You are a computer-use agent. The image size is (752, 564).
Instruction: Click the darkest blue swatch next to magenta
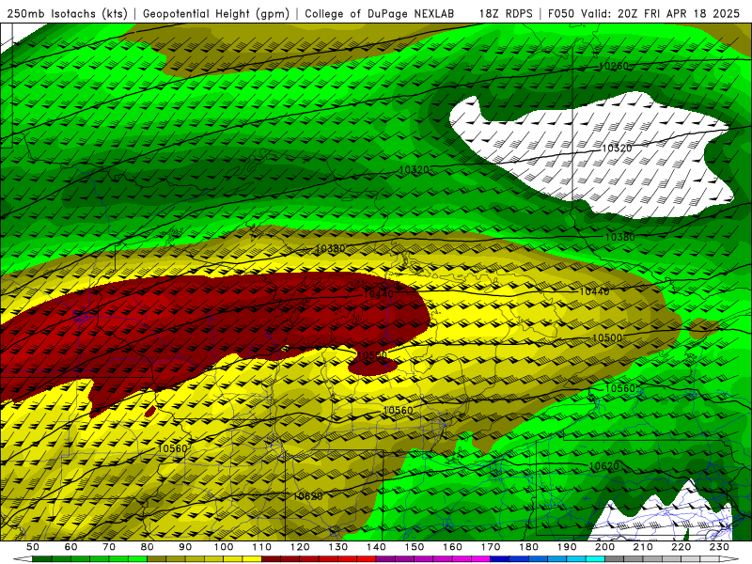pos(500,558)
